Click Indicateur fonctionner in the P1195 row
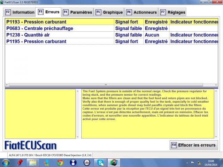This screenshot has height=167, width=223. [194, 41]
